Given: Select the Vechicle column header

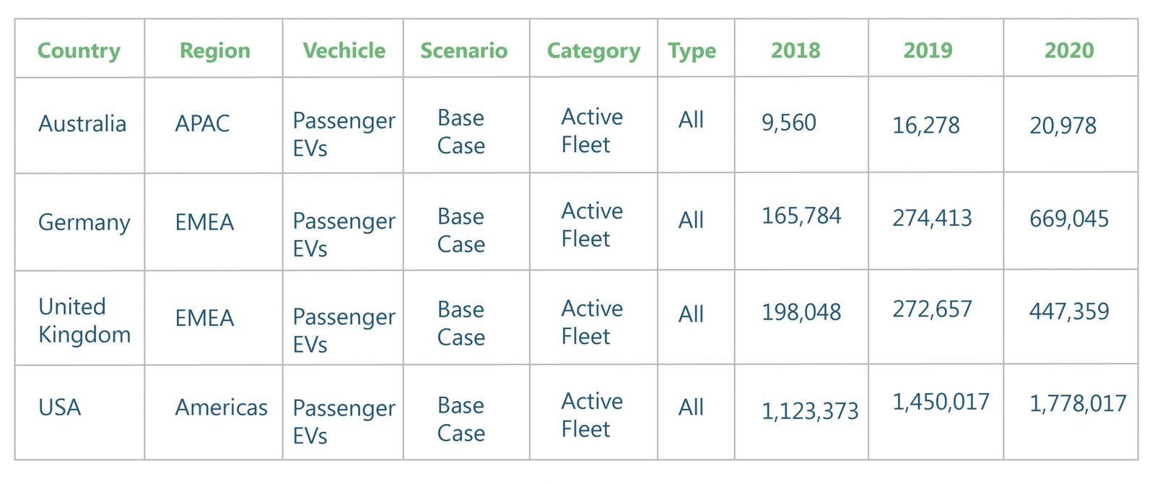Looking at the screenshot, I should (344, 50).
